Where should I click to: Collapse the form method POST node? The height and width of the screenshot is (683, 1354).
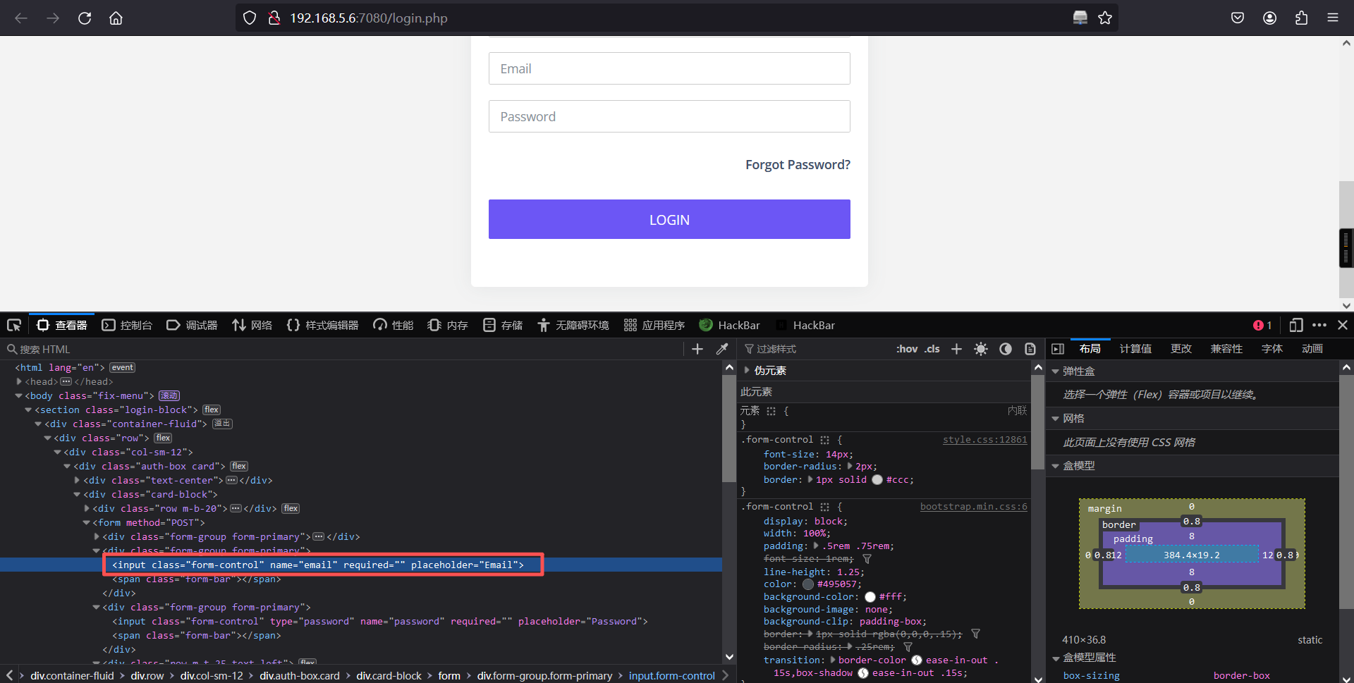point(86,522)
